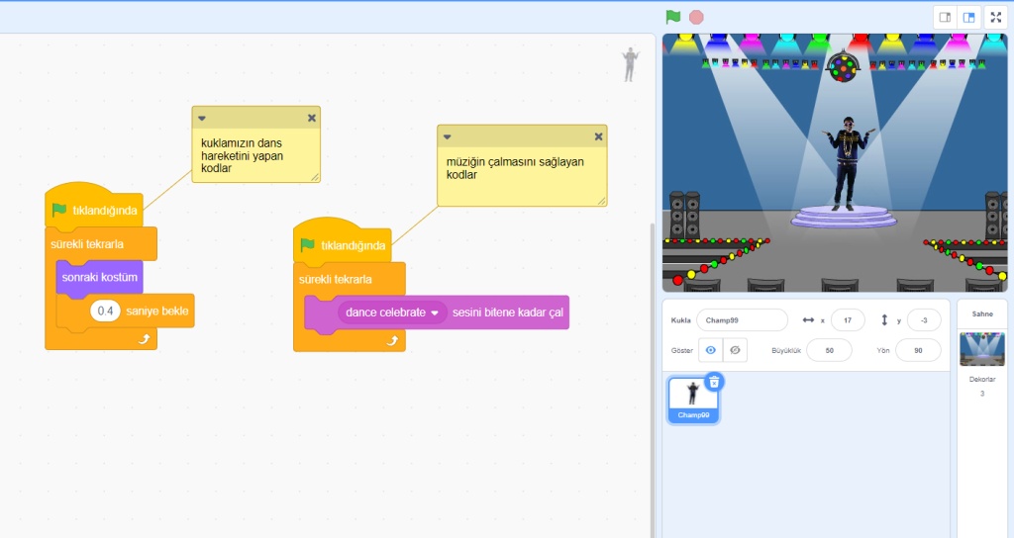This screenshot has width=1014, height=538.
Task: Delete the Champ99 sprite with trash icon
Action: pos(714,383)
